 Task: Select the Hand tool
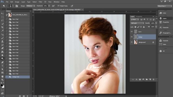pyautogui.click(x=2, y=77)
